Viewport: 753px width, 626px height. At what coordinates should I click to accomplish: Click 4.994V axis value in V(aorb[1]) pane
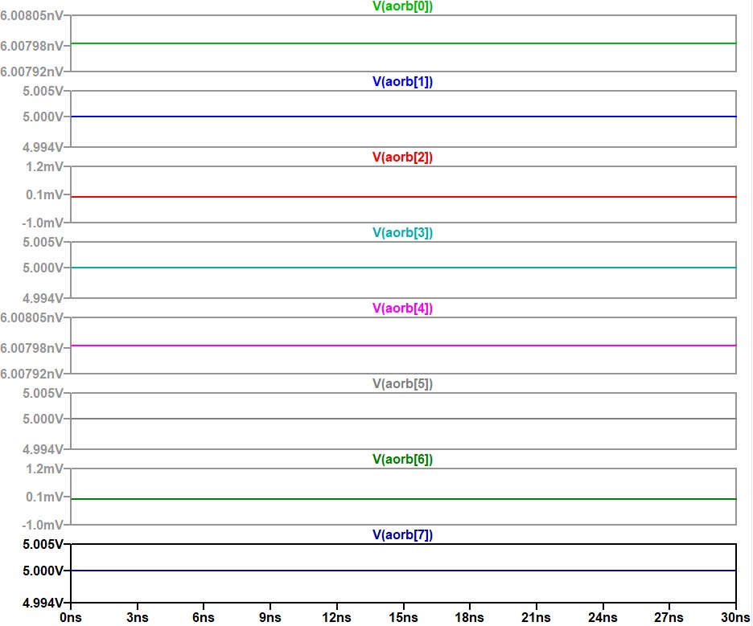point(43,147)
